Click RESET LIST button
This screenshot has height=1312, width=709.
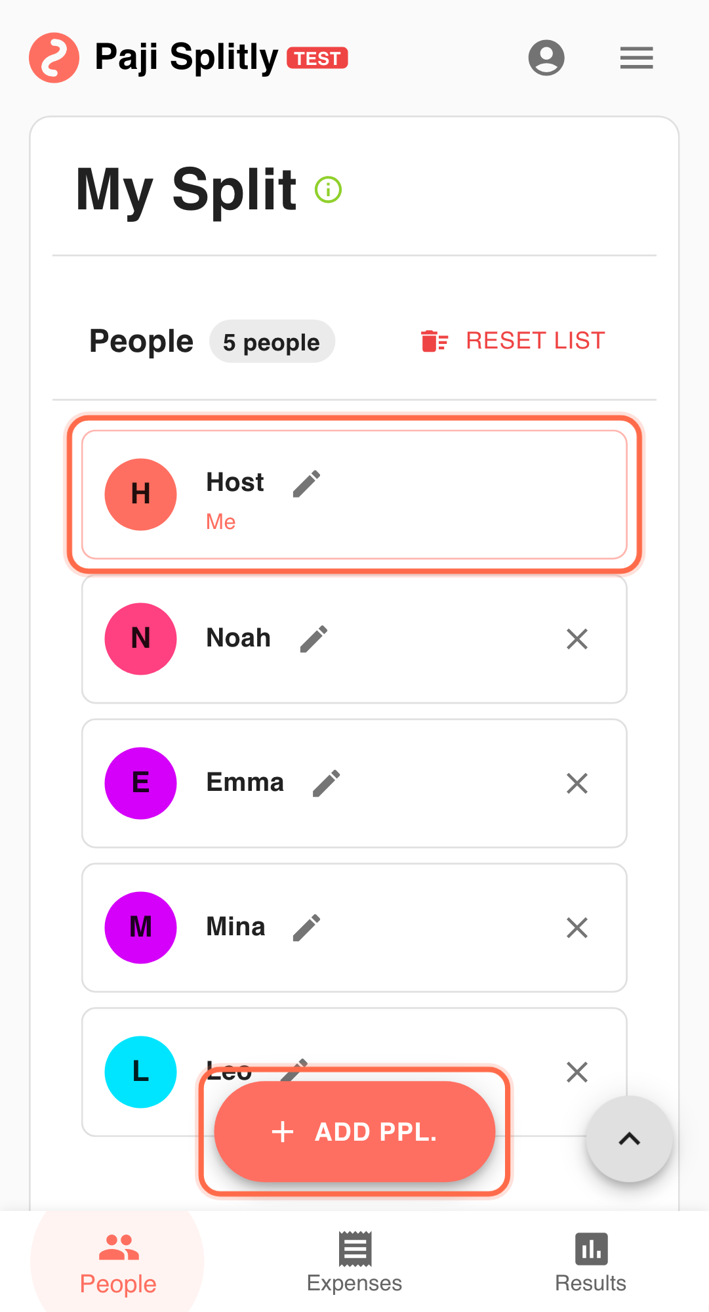(x=513, y=341)
